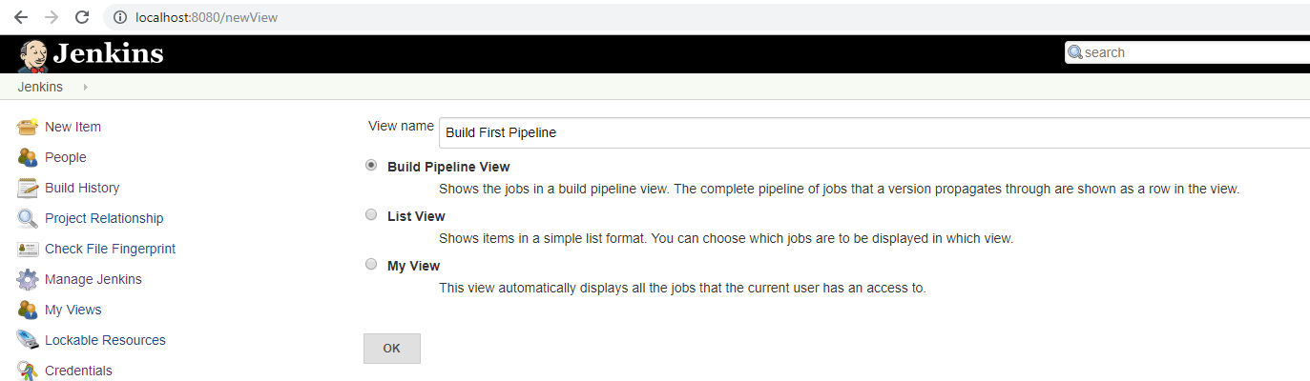
Task: Click the New Item box icon
Action: 28,127
